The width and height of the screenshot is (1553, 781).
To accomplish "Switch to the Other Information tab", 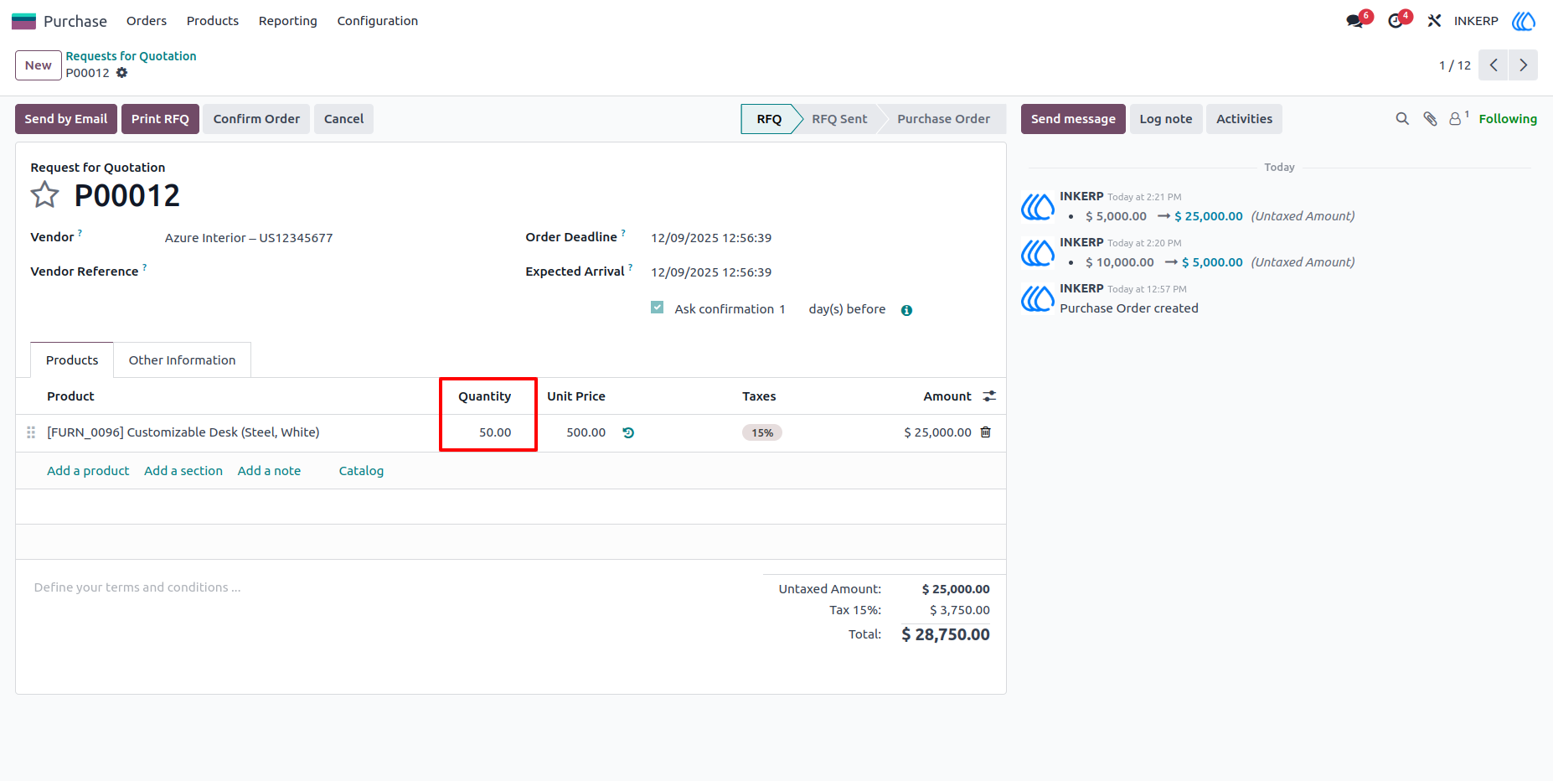I will pos(182,360).
